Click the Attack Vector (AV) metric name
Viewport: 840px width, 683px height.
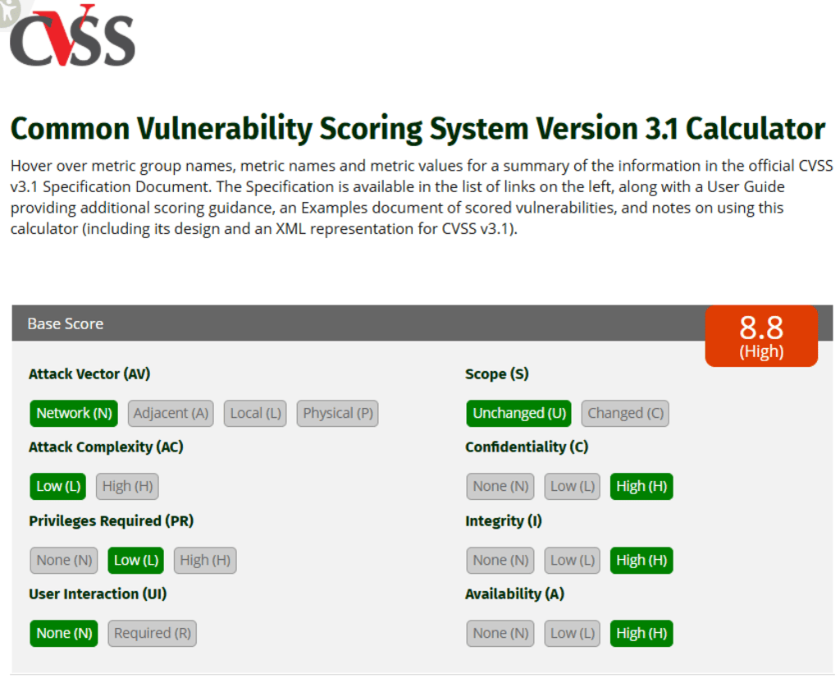click(89, 374)
